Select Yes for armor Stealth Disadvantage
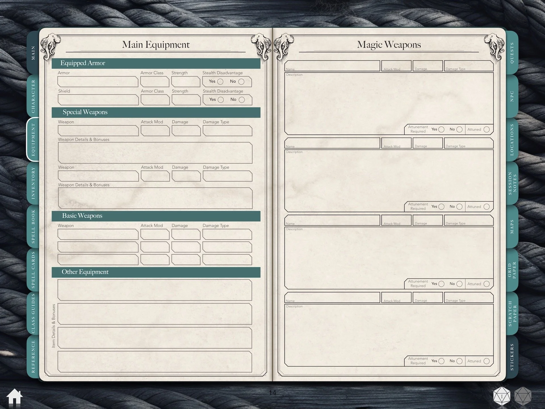This screenshot has height=409, width=545. 221,82
